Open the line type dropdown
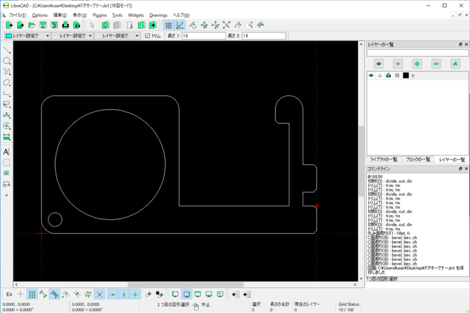 (x=118, y=36)
